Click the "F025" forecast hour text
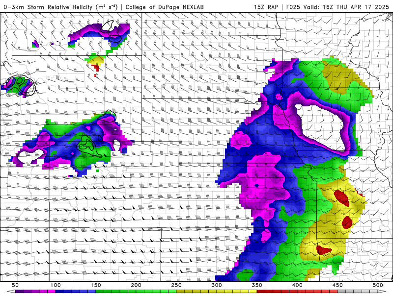Viewport: 393px width, 294px height. [293, 7]
